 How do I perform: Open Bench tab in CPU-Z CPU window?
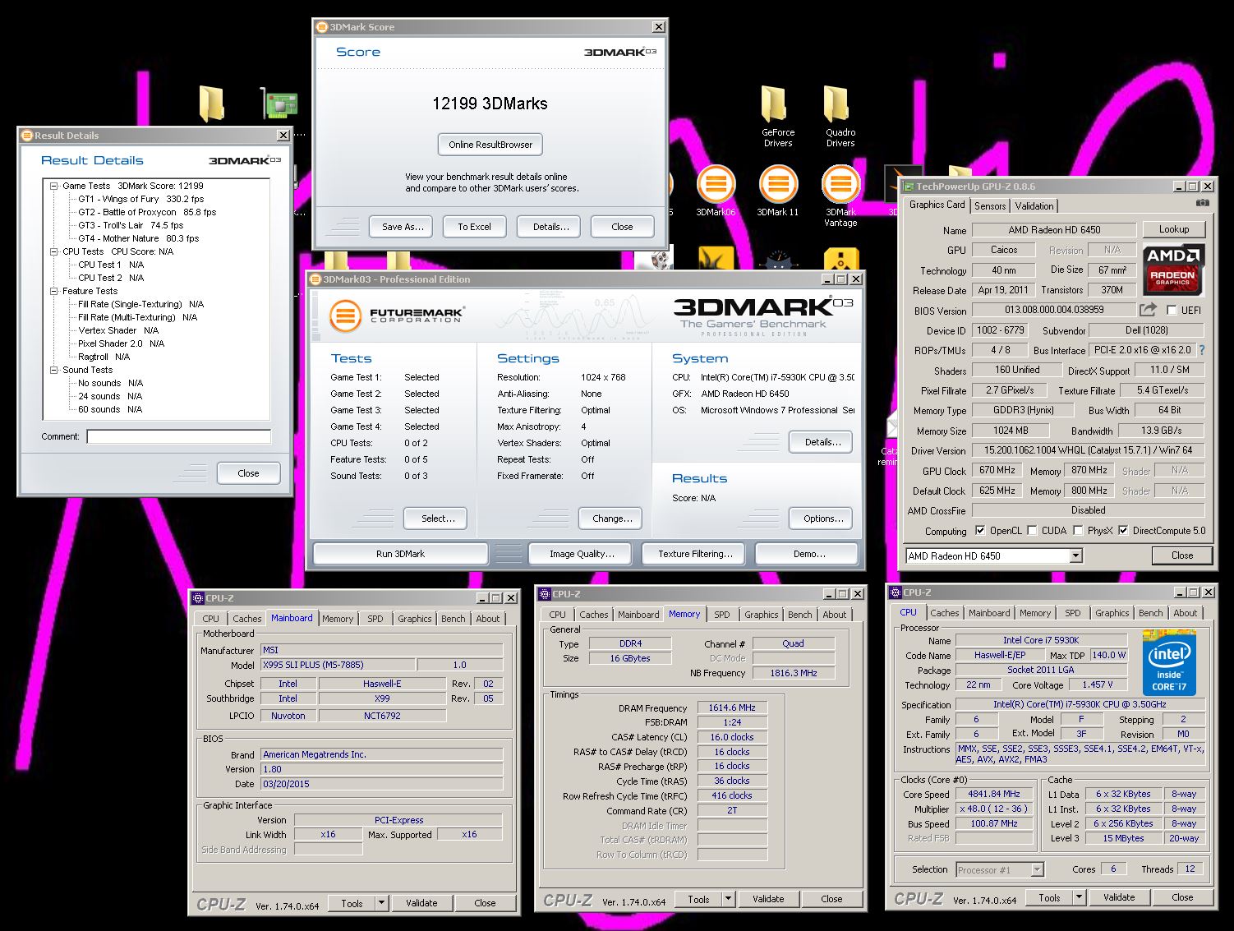coord(1150,613)
